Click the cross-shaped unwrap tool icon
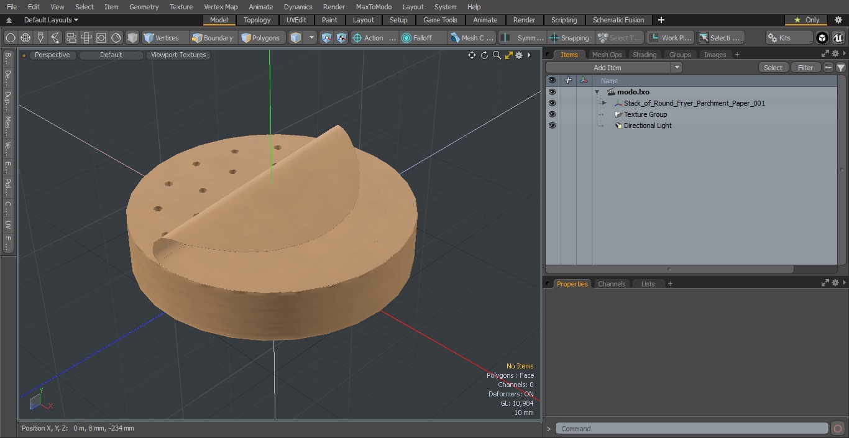 point(86,38)
